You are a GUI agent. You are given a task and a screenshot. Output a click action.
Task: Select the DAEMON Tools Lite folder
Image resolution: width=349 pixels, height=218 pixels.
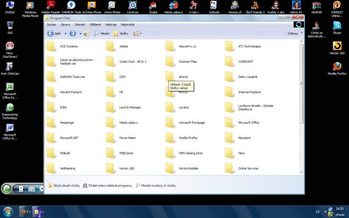pyautogui.click(x=65, y=77)
